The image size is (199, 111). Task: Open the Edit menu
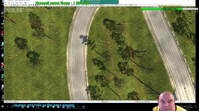9,3
